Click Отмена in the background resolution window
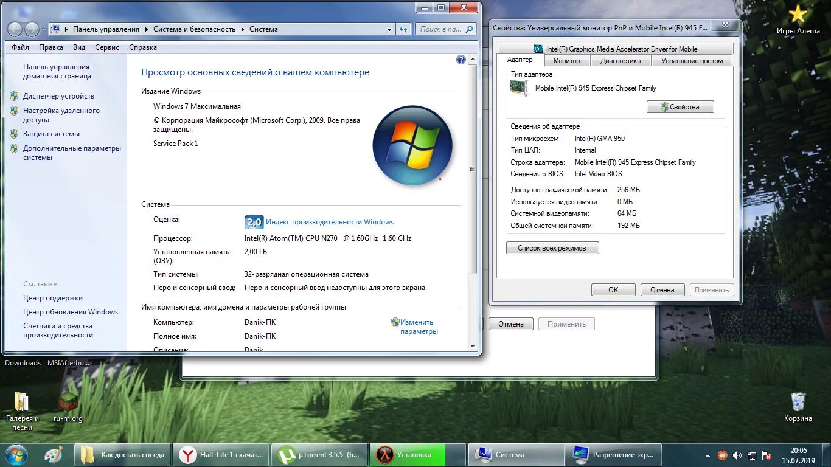Image resolution: width=831 pixels, height=467 pixels. click(x=511, y=324)
